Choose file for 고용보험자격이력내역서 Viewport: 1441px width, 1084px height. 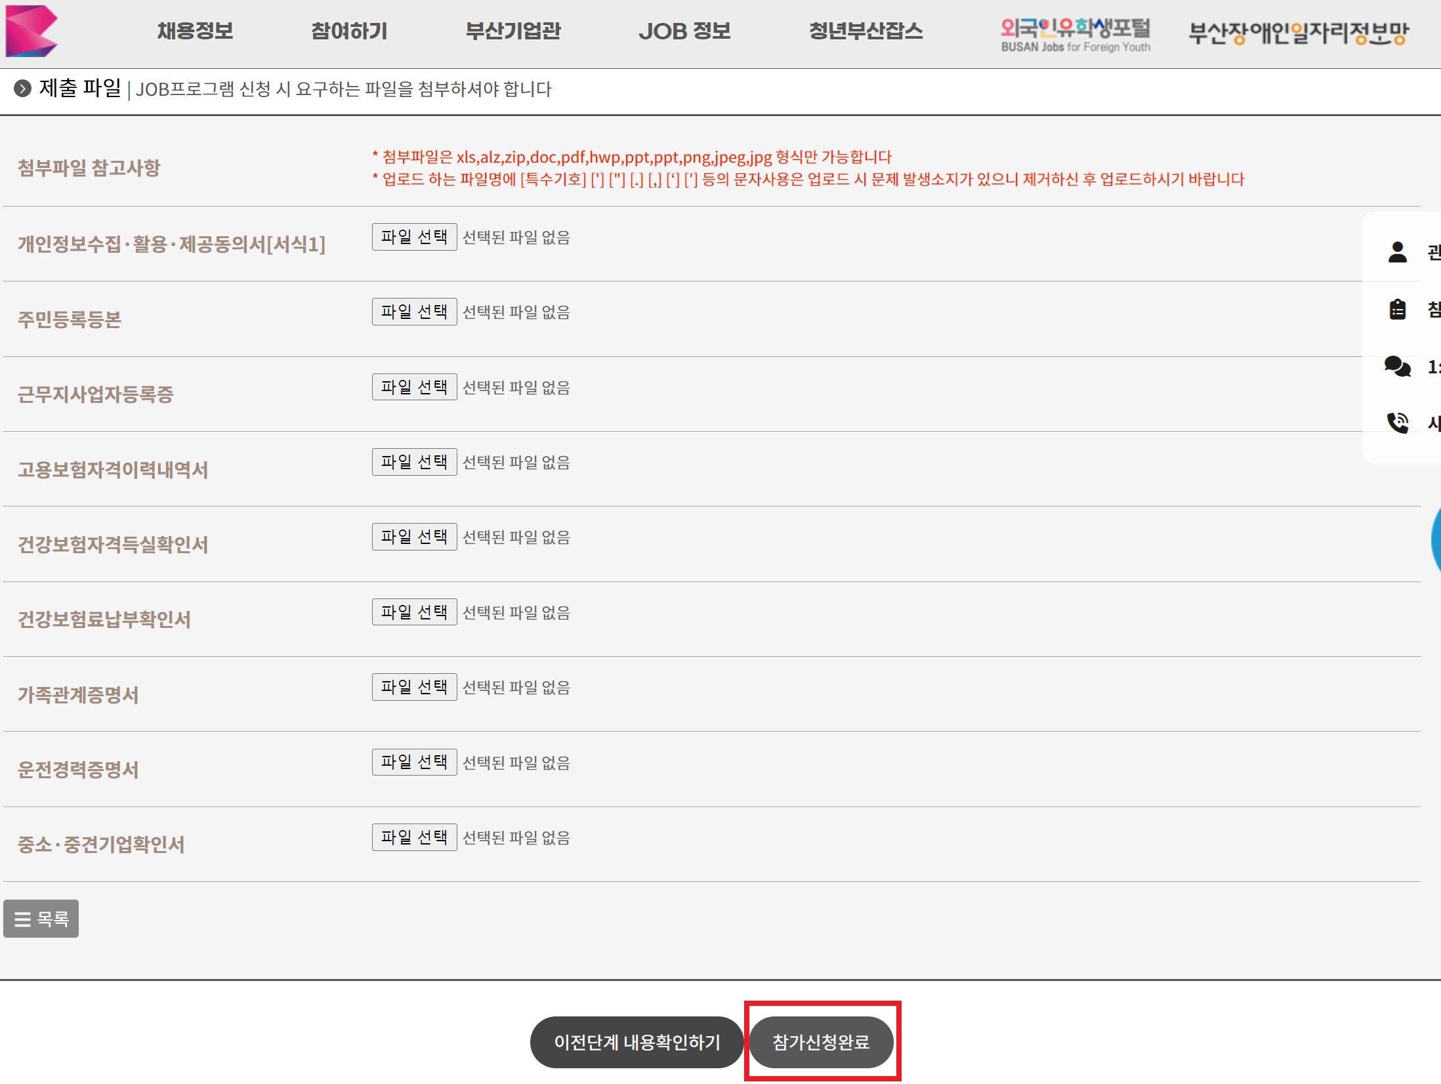[414, 462]
